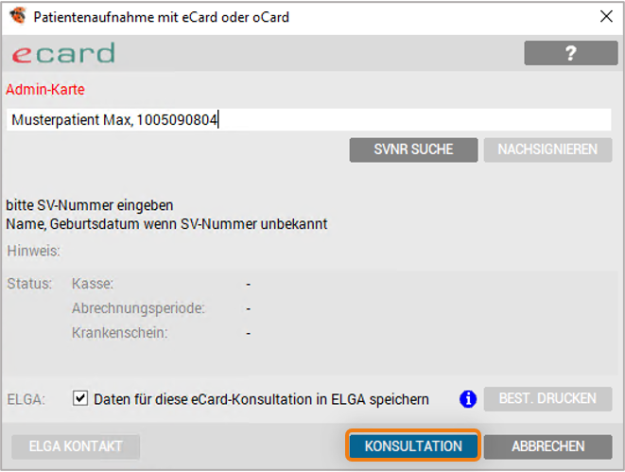Click the Kasse status label
The image size is (625, 472).
pos(93,284)
